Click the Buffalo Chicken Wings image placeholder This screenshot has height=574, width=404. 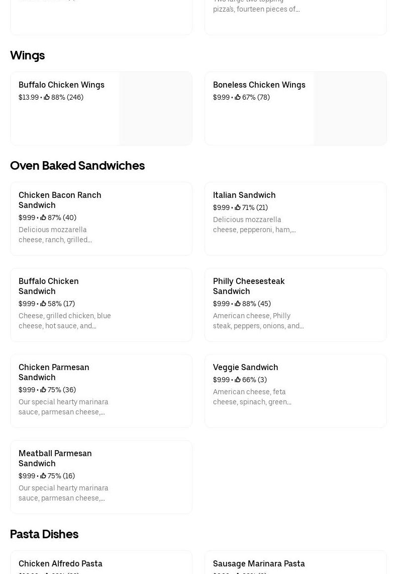[155, 108]
